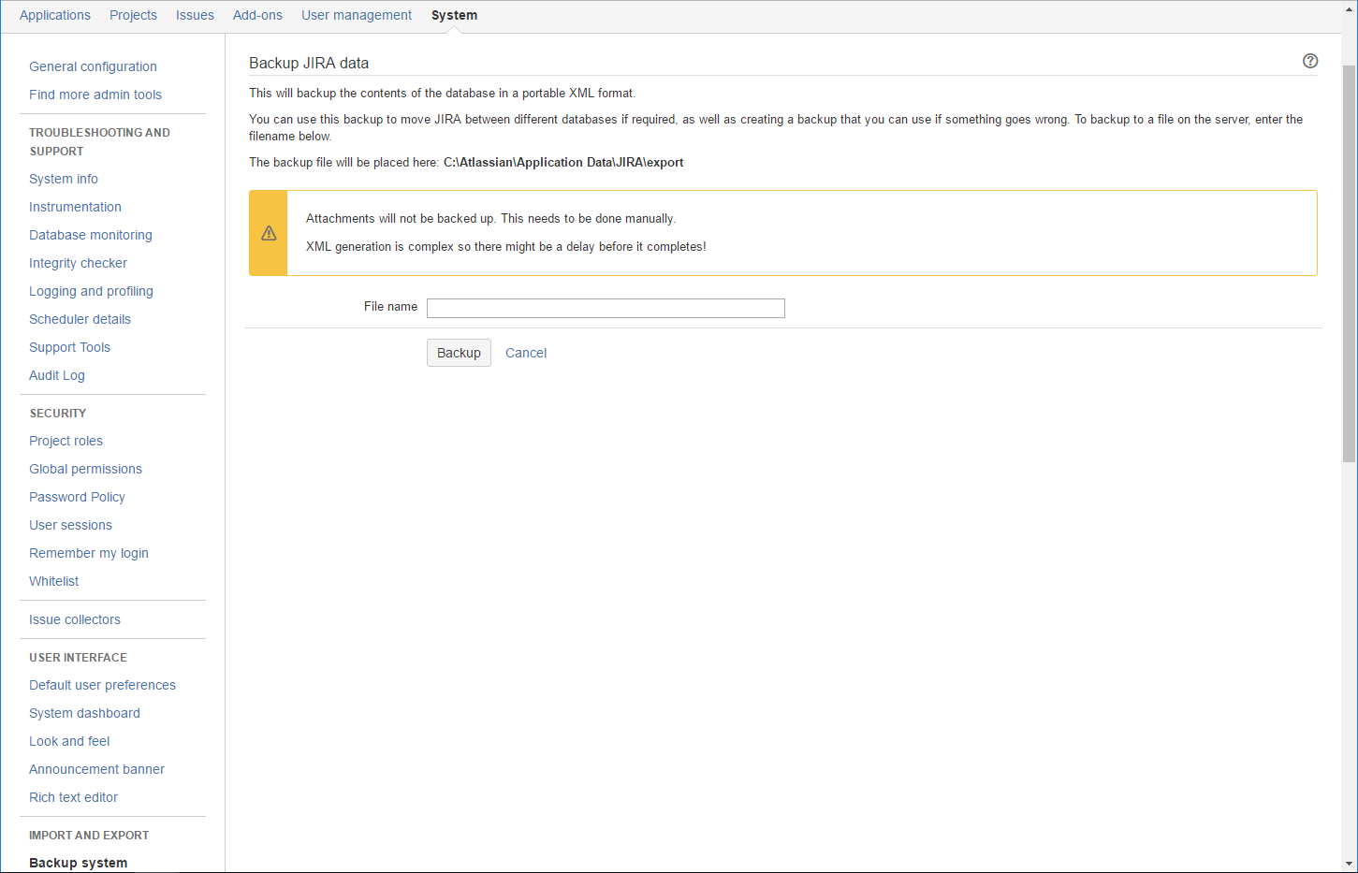Open Rich text editor settings
The width and height of the screenshot is (1358, 873).
pyautogui.click(x=73, y=797)
